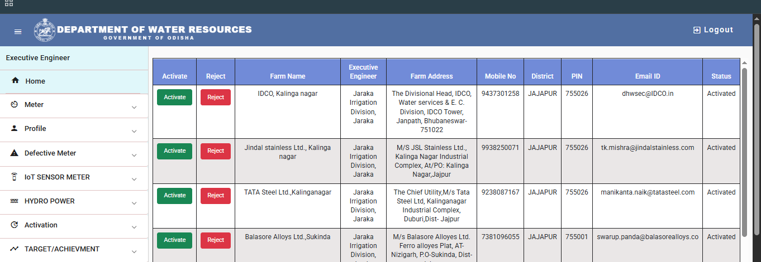Click the Activation refresh icon
The image size is (761, 262).
(x=14, y=225)
